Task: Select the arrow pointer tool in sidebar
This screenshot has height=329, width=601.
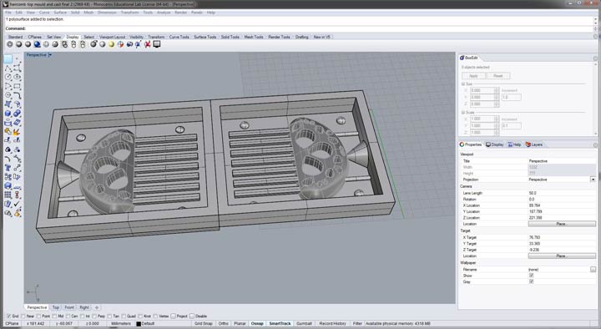Action: (8, 58)
